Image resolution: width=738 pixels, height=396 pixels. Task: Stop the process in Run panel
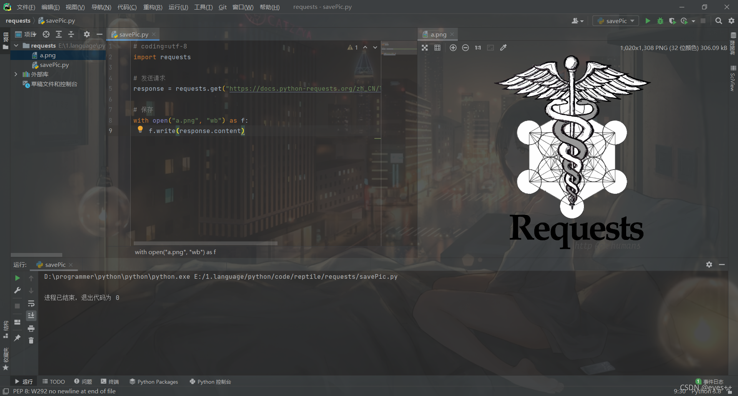tap(17, 306)
